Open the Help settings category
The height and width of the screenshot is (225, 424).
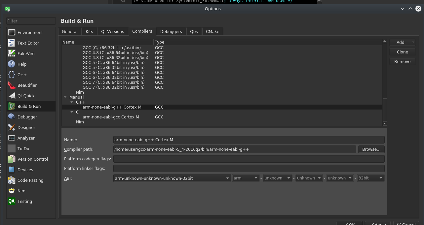[x=31, y=64]
